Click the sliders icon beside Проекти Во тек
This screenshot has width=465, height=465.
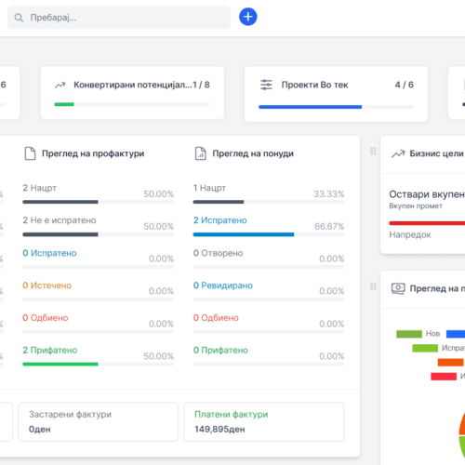(x=266, y=85)
